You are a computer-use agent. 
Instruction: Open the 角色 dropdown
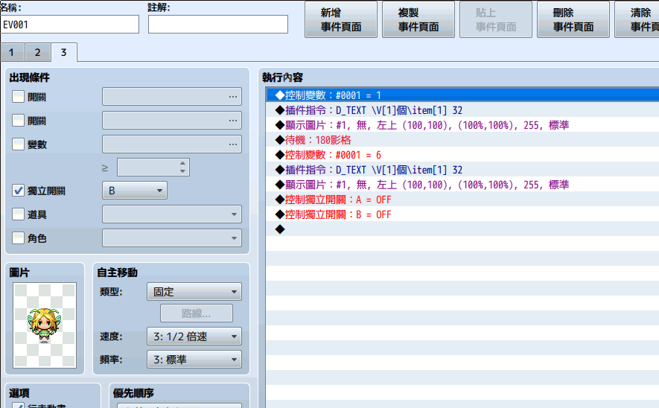point(172,238)
